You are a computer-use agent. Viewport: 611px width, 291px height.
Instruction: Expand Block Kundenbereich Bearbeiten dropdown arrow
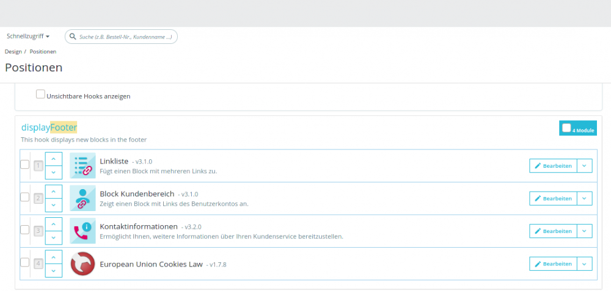(584, 198)
